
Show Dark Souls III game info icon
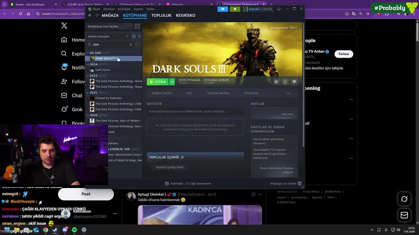(x=285, y=82)
